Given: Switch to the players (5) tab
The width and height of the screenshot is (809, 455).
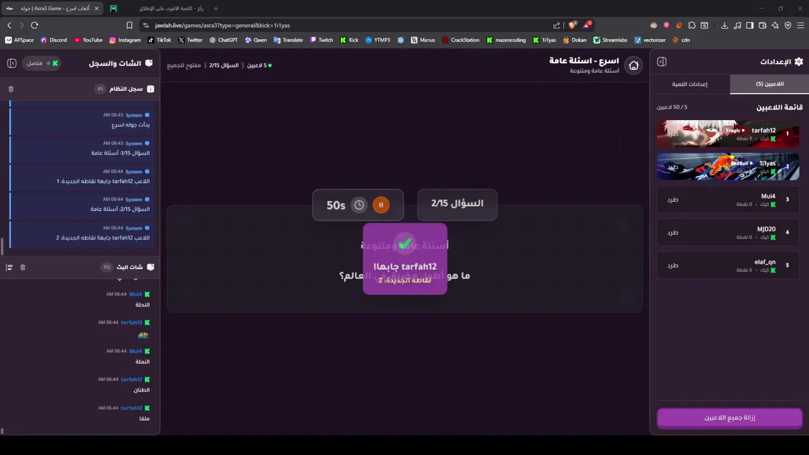Looking at the screenshot, I should (769, 84).
